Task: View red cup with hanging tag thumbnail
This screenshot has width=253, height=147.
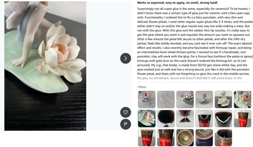Action: point(242,118)
